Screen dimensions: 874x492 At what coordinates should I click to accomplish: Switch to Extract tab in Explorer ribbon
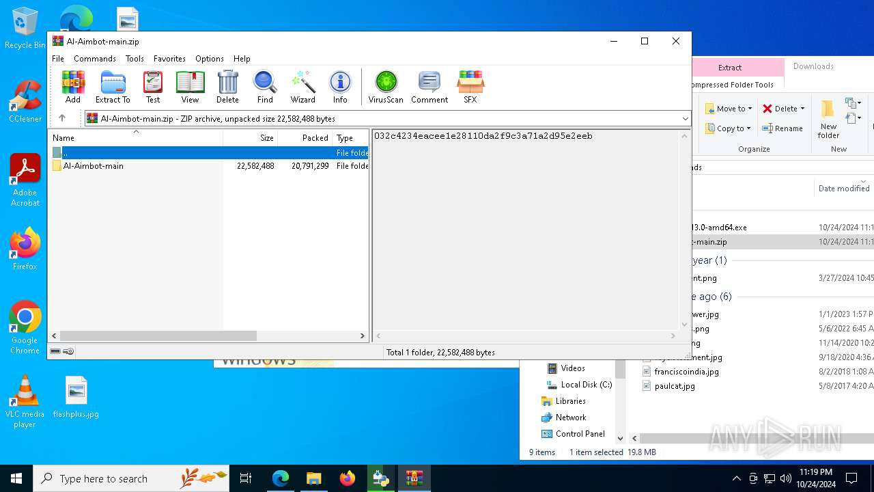[730, 67]
